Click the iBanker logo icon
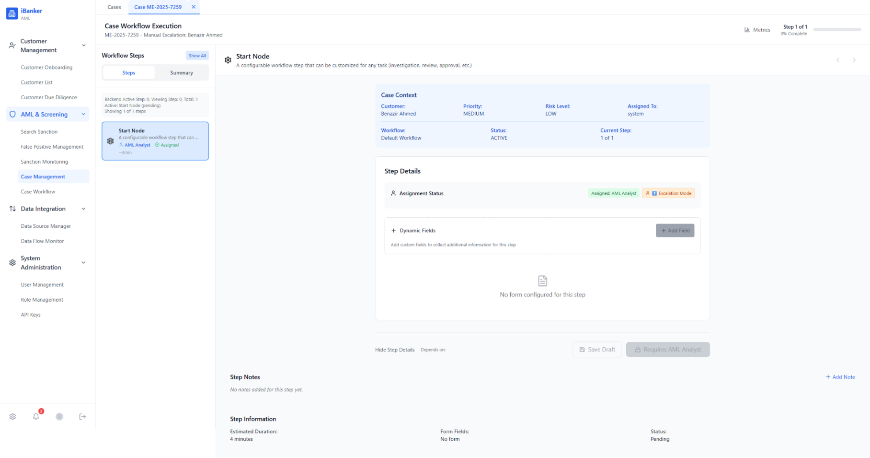 click(12, 14)
